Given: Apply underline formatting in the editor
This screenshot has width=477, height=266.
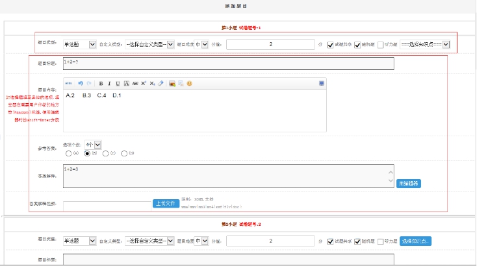Looking at the screenshot, I should tap(118, 84).
